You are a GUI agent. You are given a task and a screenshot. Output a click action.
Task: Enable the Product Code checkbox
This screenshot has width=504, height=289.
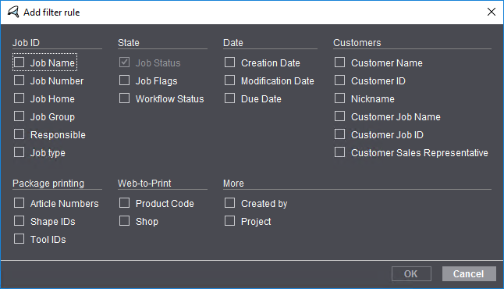click(124, 203)
